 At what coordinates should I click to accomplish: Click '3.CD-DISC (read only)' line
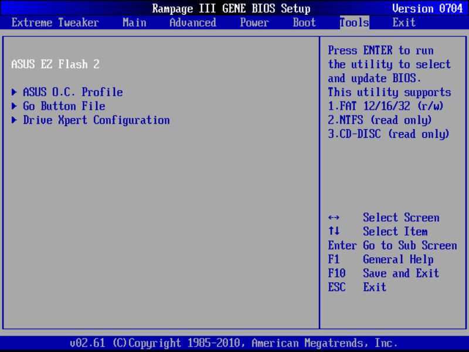tap(389, 134)
